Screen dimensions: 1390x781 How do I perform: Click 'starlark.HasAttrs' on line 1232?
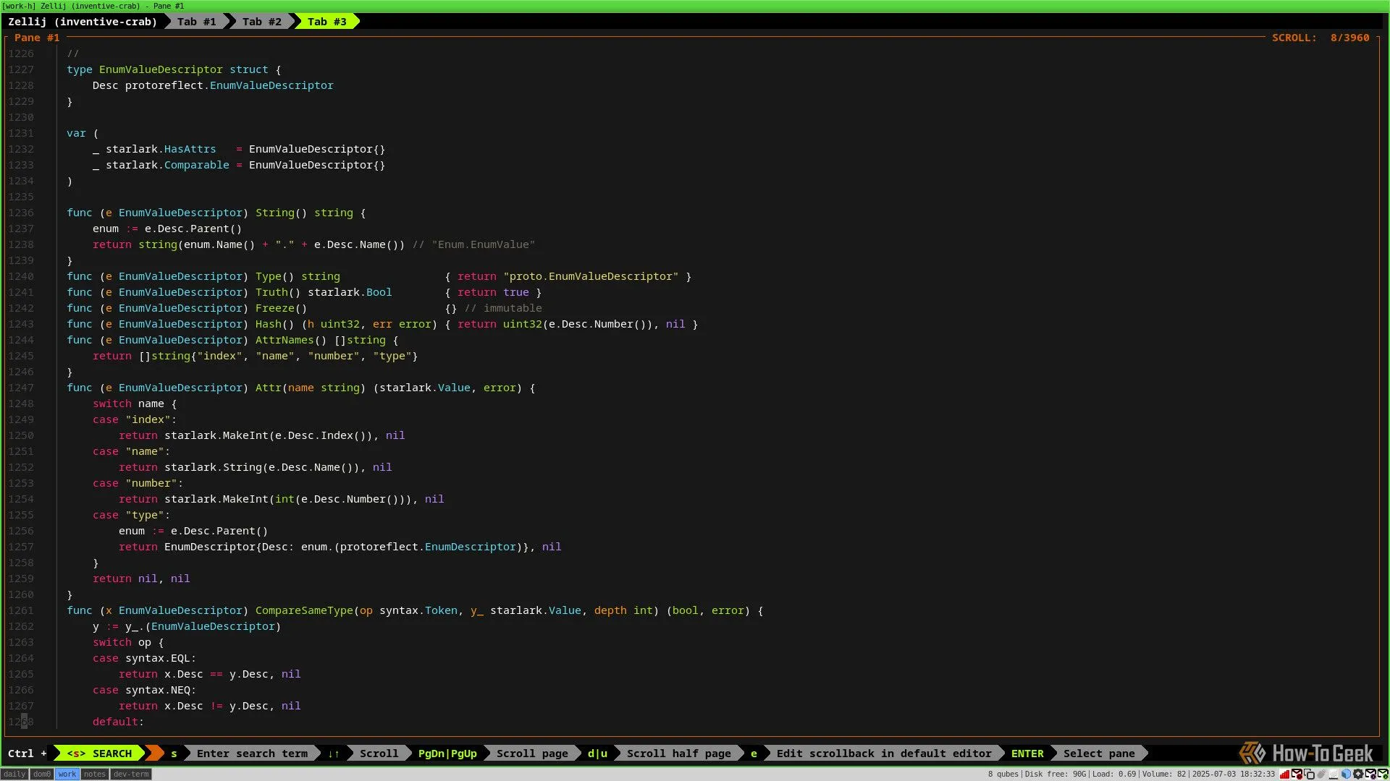coord(161,149)
